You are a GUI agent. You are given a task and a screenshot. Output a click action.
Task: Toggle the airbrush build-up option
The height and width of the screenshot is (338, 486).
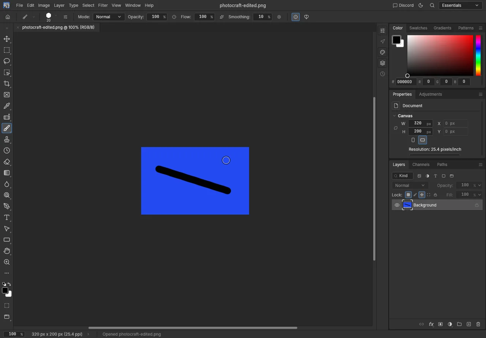[x=222, y=17]
